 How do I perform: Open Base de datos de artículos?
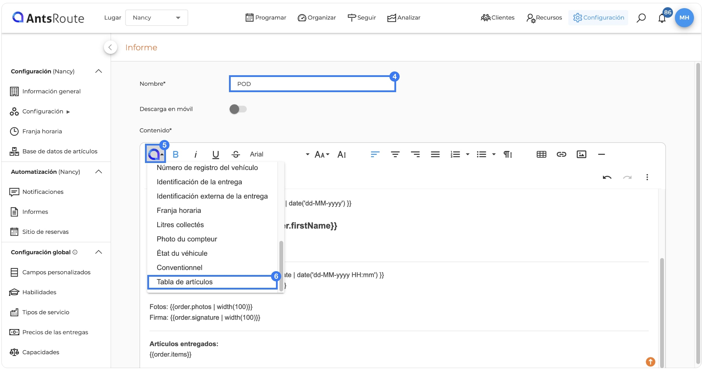(x=54, y=151)
